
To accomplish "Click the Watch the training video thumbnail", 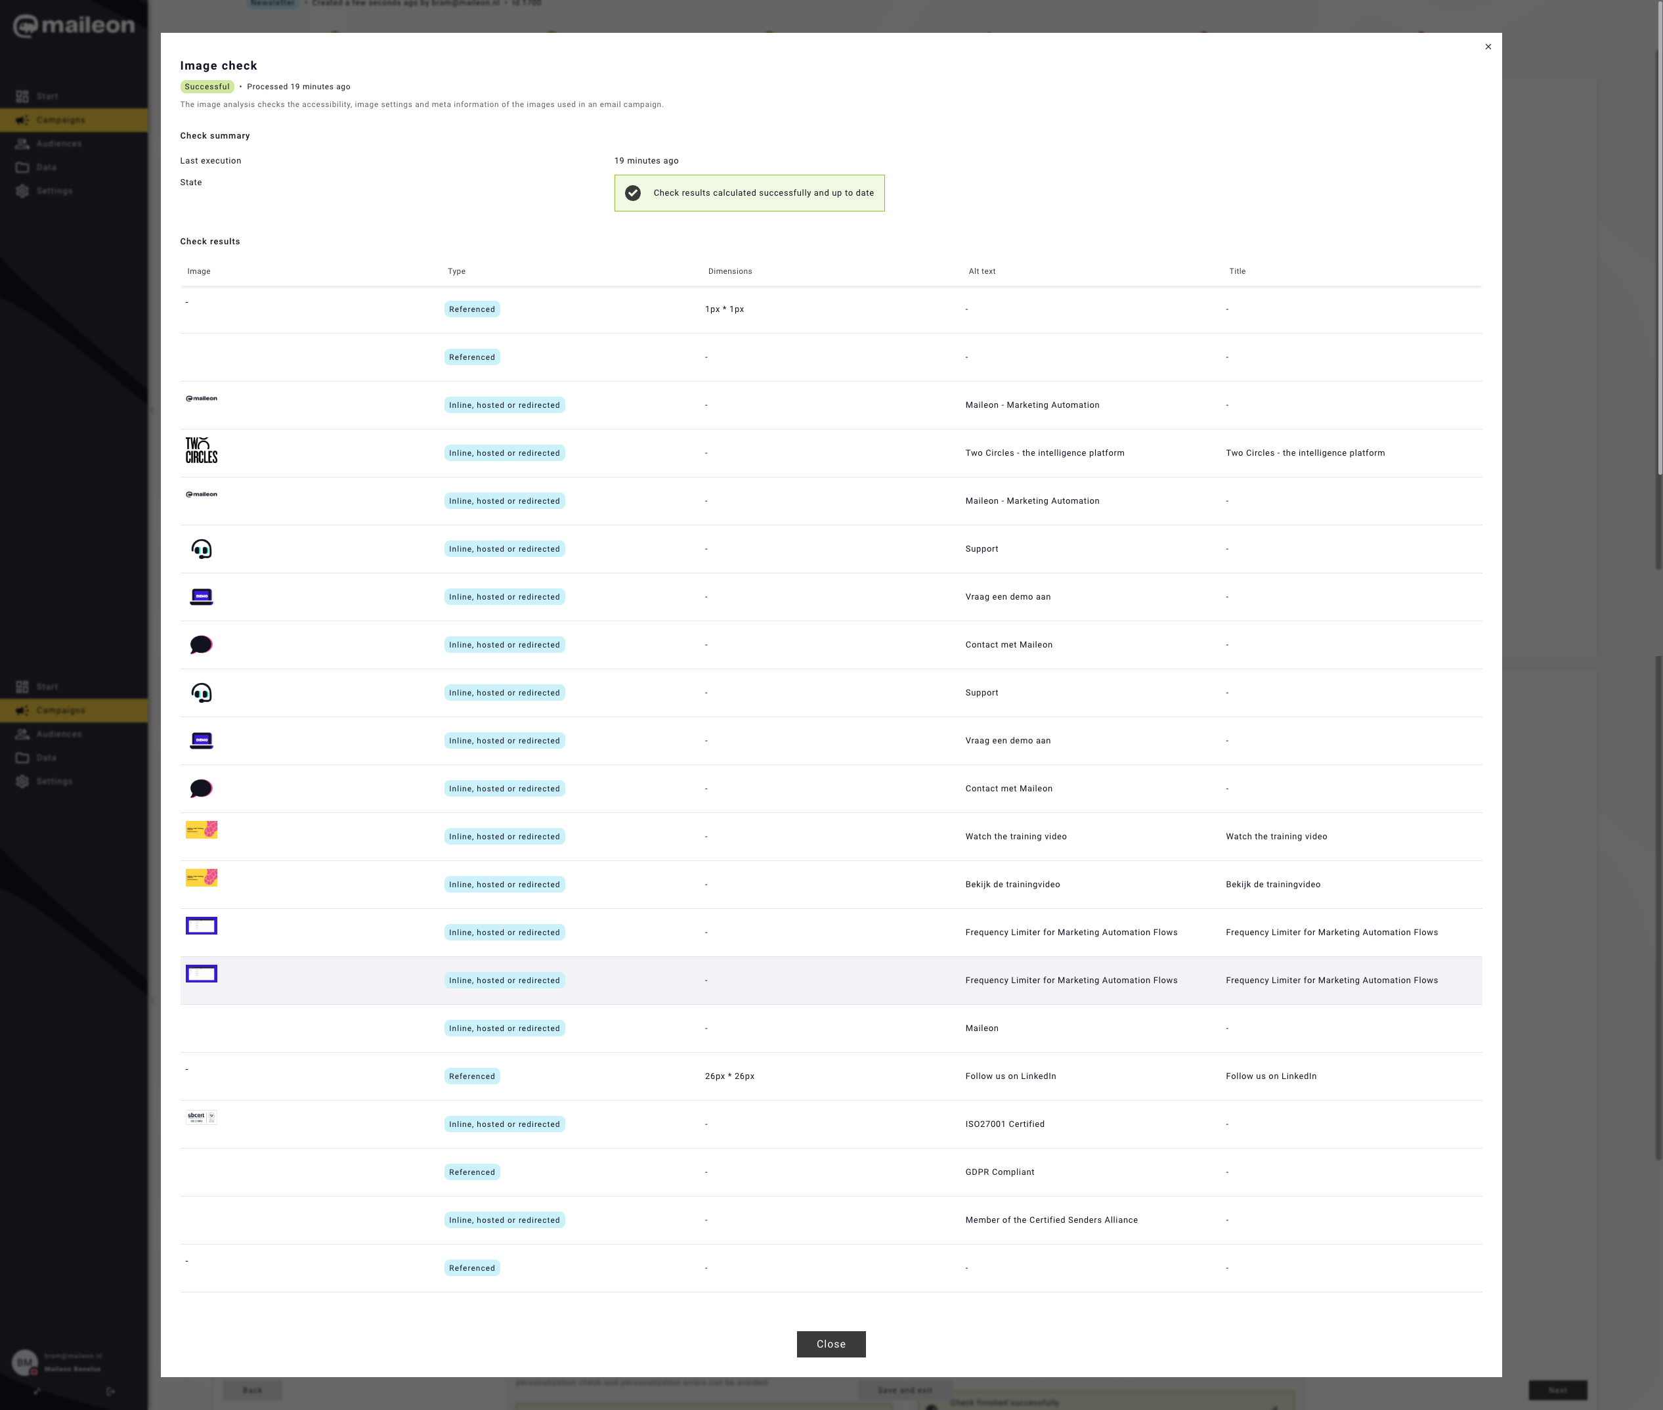I will [x=202, y=829].
